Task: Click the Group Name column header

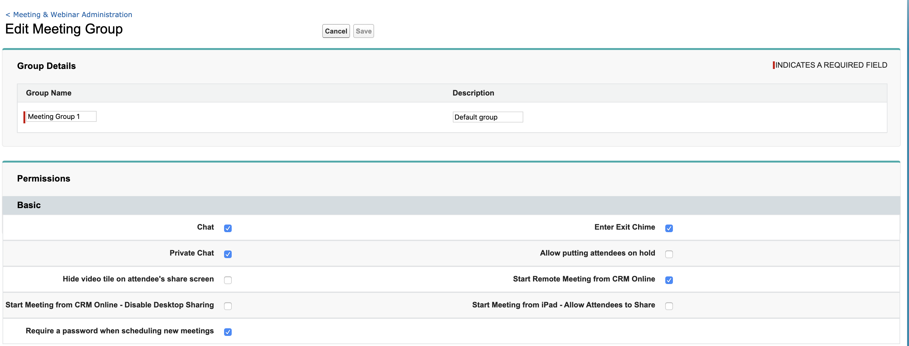Action: click(x=48, y=93)
